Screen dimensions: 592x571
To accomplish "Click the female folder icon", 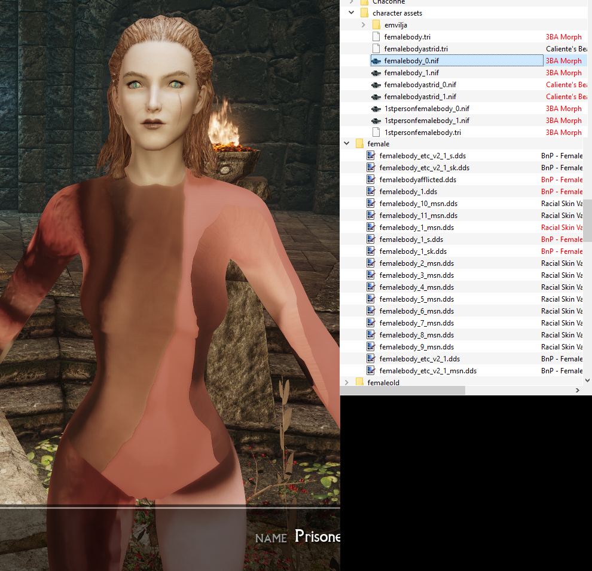I will [359, 144].
